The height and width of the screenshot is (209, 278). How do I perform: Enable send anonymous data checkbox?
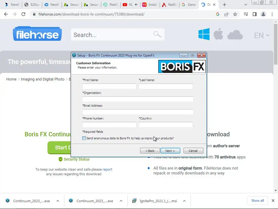coord(84,138)
